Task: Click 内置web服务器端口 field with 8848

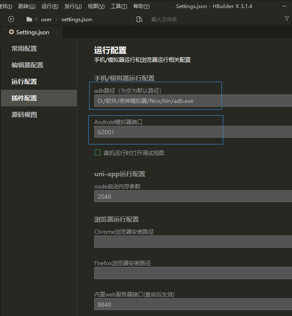Action: pyautogui.click(x=193, y=304)
